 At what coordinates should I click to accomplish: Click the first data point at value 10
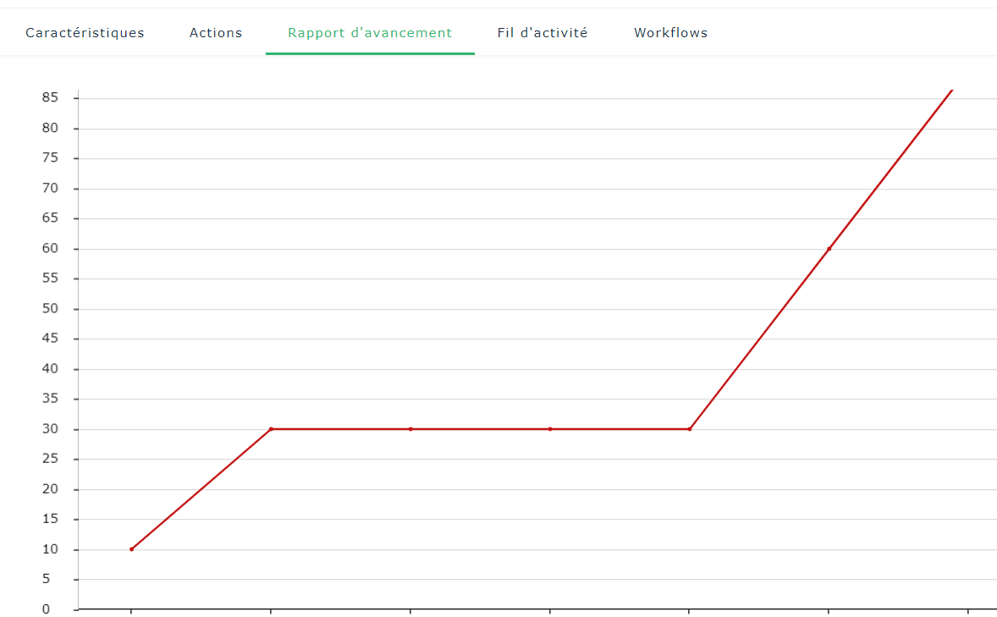(131, 549)
